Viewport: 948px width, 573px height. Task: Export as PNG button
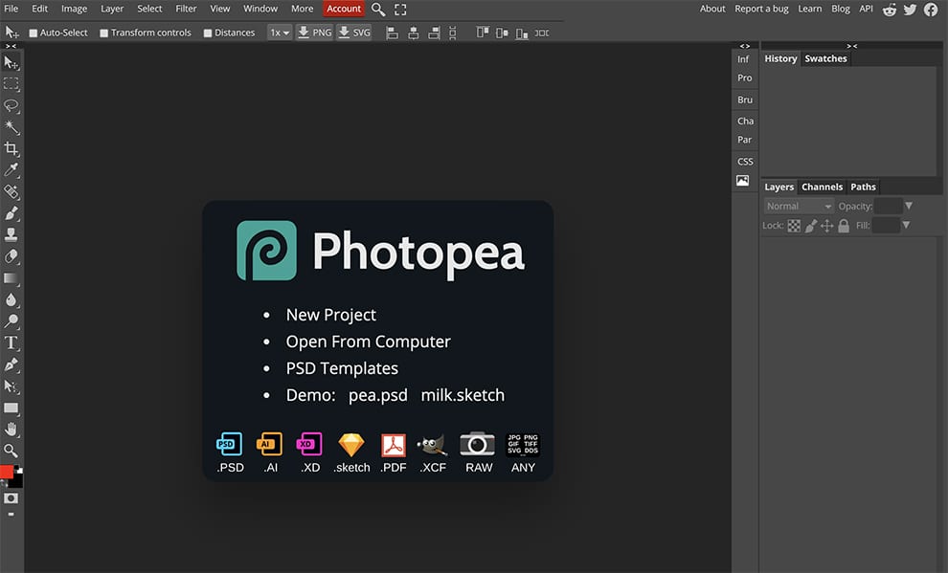click(x=314, y=33)
